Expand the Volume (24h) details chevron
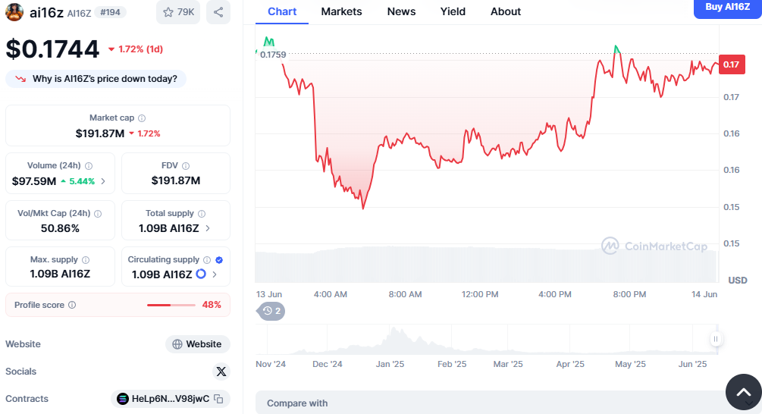 (x=103, y=181)
